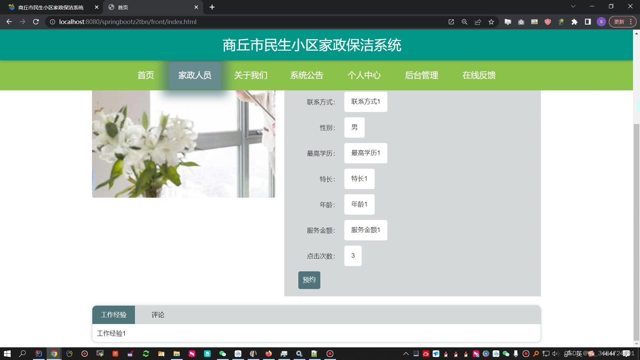
Task: Toggle the browser side panel icon
Action: pos(588,22)
